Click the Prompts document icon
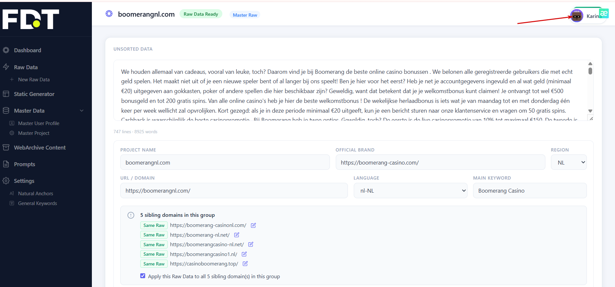This screenshot has height=287, width=615. [6, 164]
